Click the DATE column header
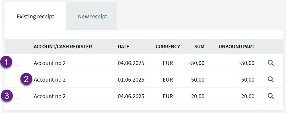This screenshot has height=113, width=286. (x=124, y=47)
